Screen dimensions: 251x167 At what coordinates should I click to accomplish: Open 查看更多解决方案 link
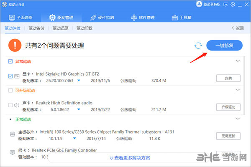[x=130, y=158]
